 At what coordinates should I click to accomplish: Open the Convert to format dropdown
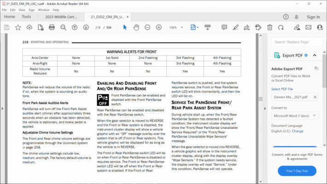(295, 115)
